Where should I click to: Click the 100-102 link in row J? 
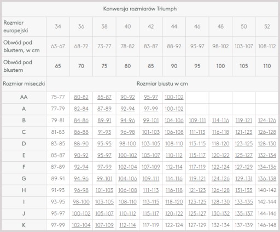point(81,213)
